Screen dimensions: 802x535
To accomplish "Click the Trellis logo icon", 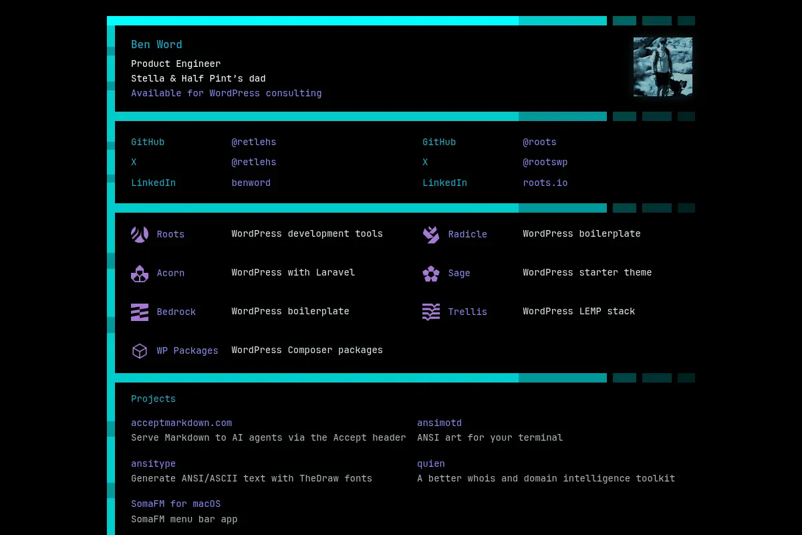I will (431, 312).
